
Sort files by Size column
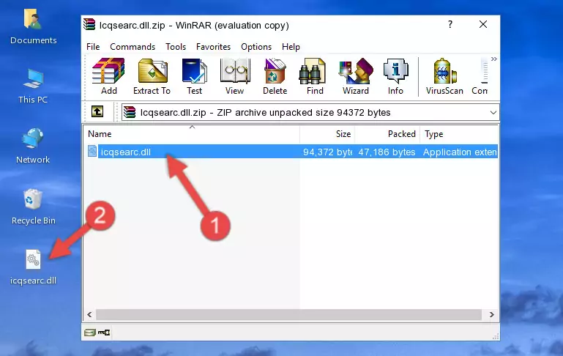327,134
